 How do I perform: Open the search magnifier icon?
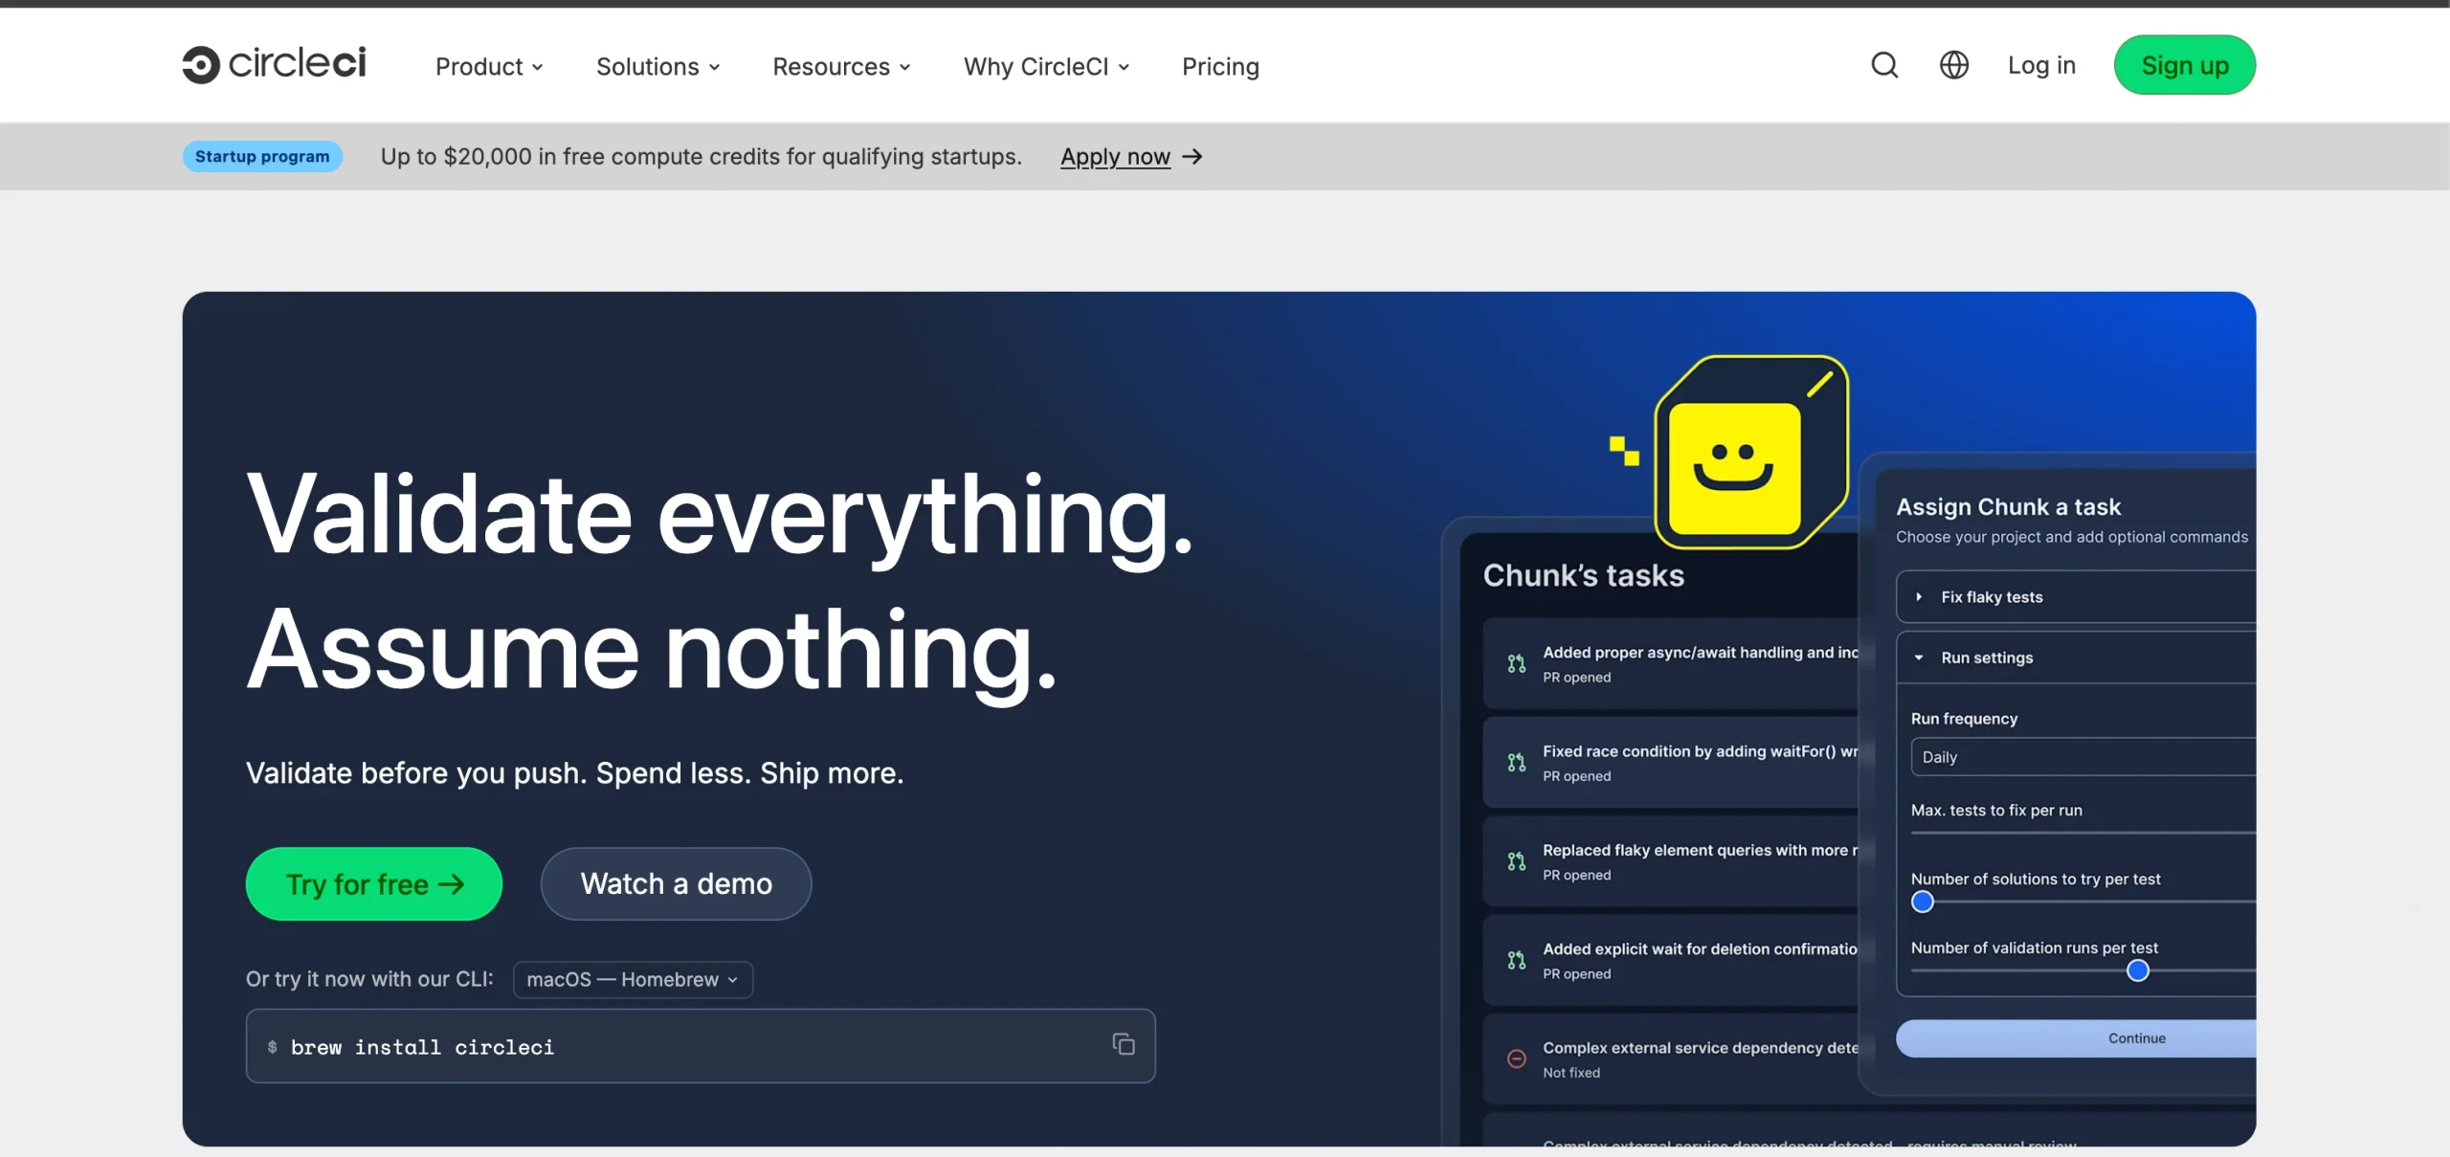[1884, 65]
